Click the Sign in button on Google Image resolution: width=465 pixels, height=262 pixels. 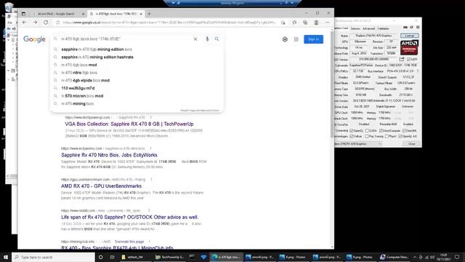[x=313, y=39]
